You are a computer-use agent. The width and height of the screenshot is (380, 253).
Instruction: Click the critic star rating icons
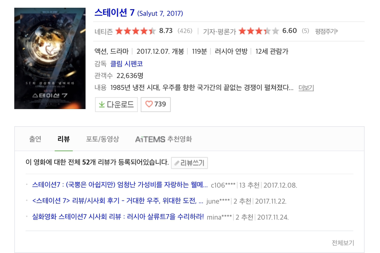tap(259, 31)
